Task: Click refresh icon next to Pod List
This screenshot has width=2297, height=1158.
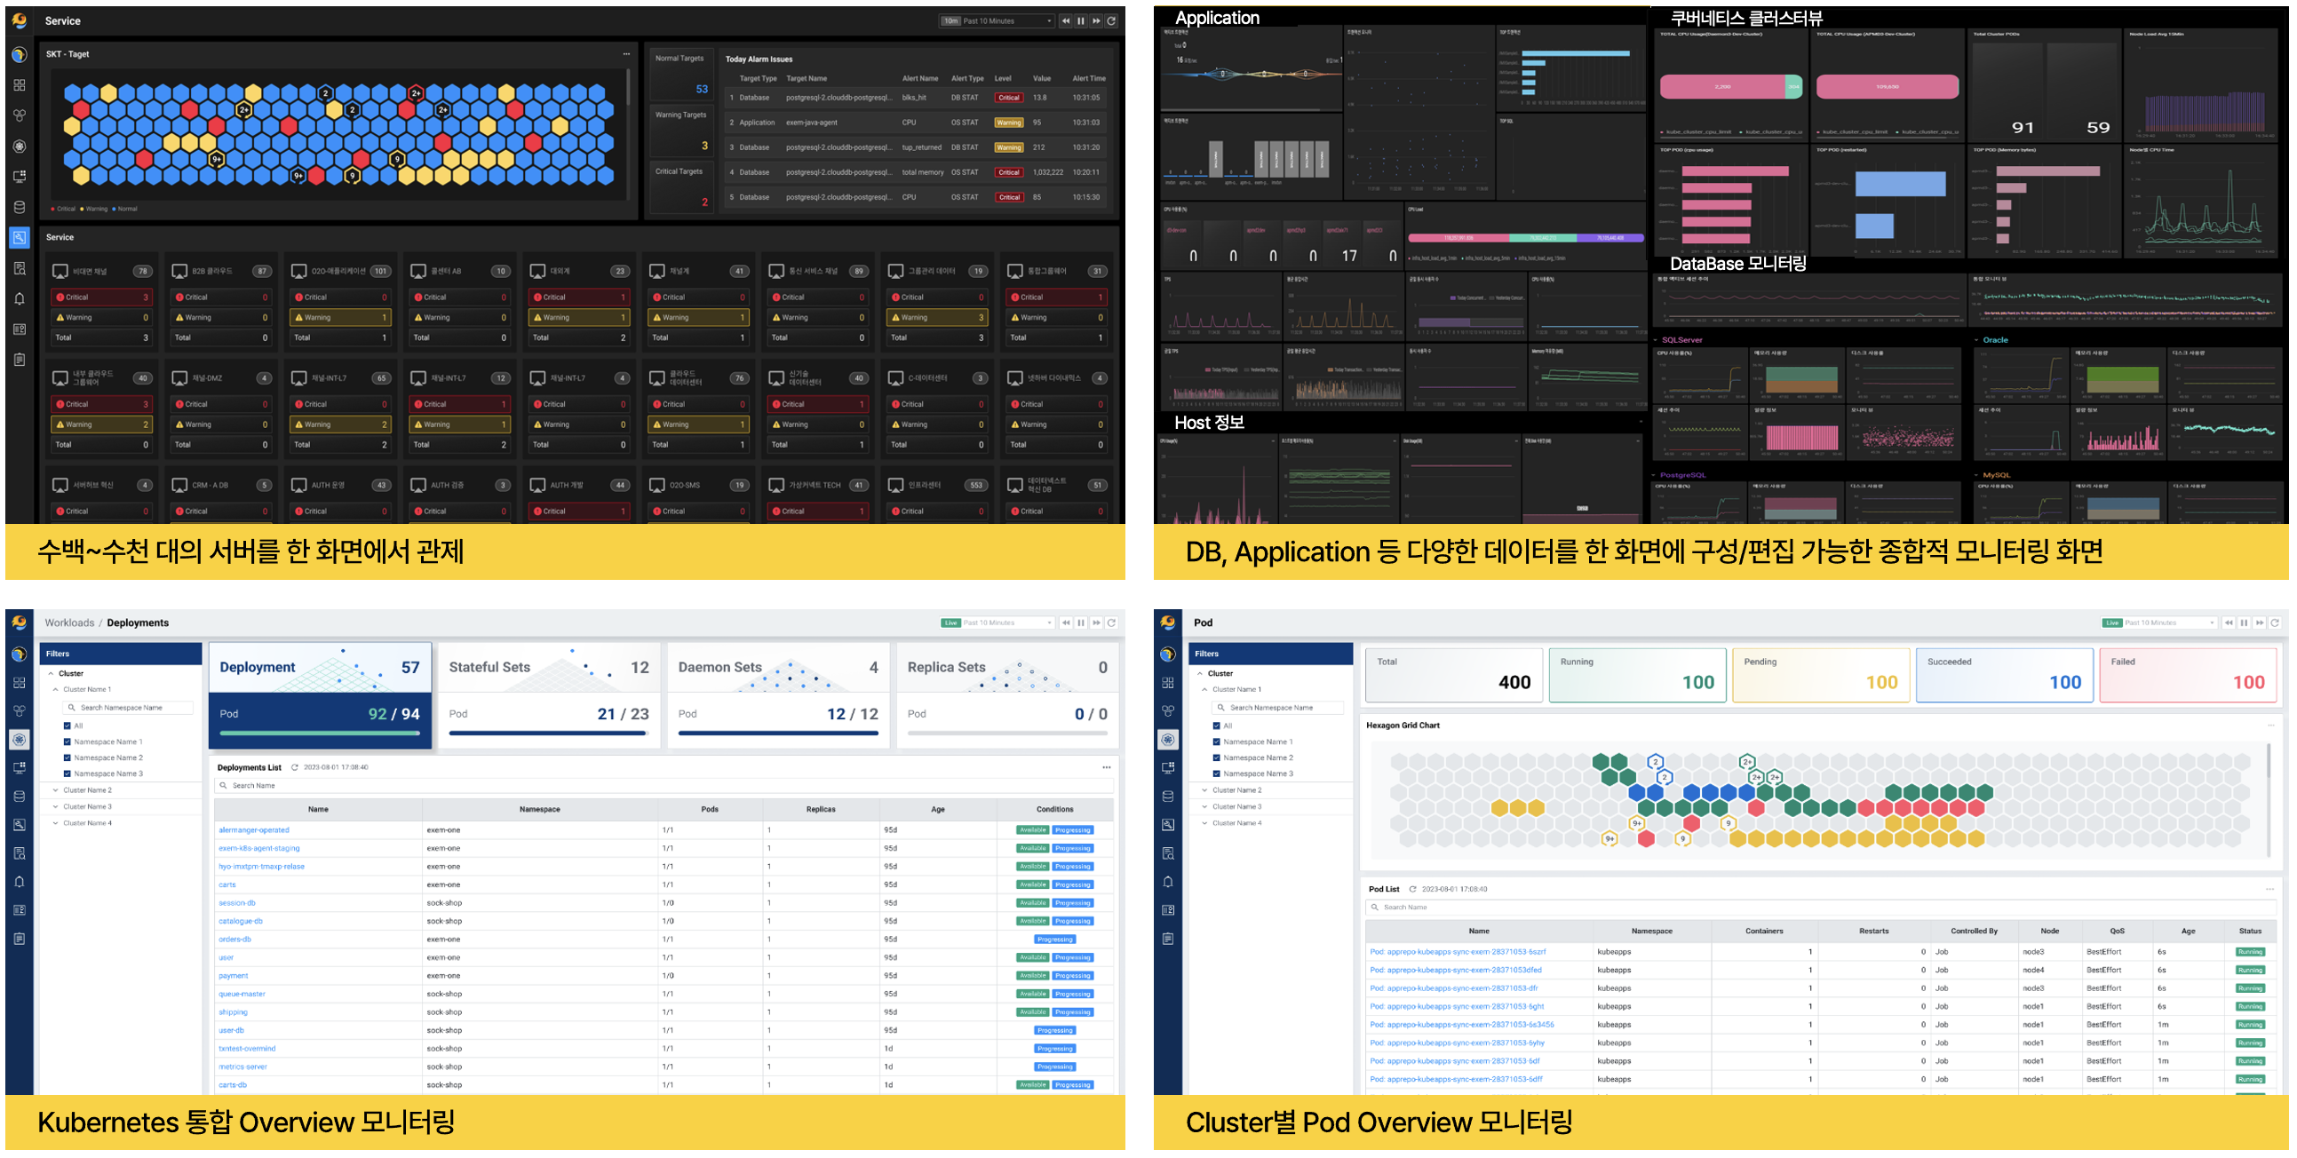Action: pyautogui.click(x=1412, y=889)
